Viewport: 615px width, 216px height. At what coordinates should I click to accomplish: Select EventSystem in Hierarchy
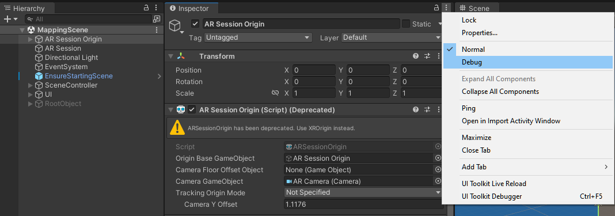66,67
